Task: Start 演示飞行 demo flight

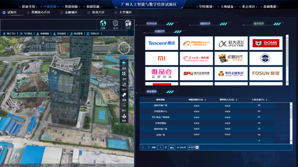Action: [x=9, y=34]
